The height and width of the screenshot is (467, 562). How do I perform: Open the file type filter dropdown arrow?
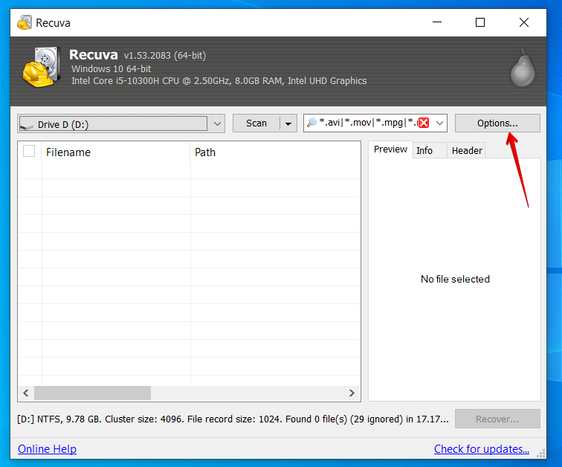(x=439, y=123)
